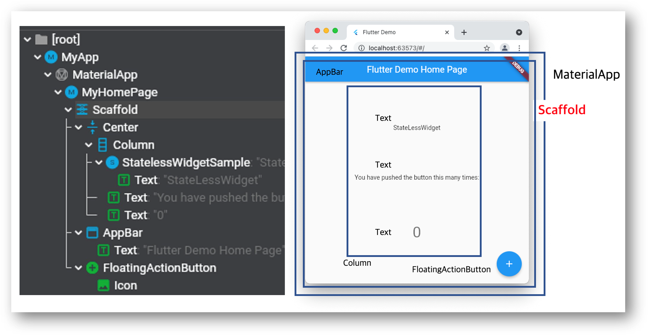
Task: Click the AppBar widget icon in tree
Action: tap(92, 233)
